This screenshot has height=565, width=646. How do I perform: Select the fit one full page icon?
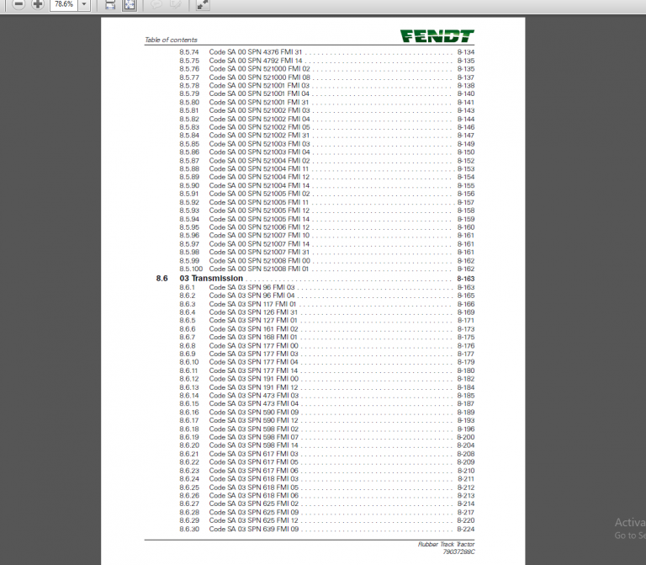(130, 5)
